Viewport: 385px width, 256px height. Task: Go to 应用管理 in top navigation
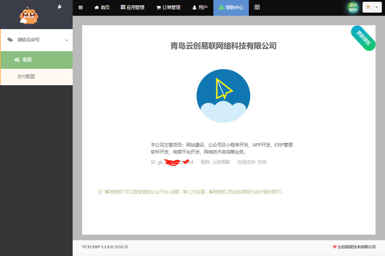133,7
